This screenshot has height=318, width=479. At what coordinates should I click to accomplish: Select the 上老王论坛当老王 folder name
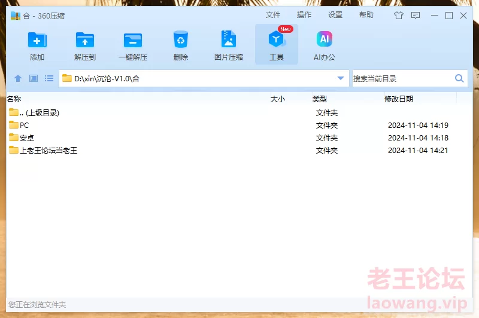tap(48, 150)
